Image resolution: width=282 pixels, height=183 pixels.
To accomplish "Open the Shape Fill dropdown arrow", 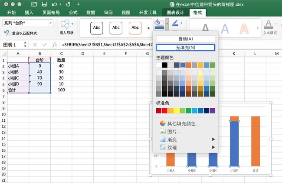I will click(167, 24).
